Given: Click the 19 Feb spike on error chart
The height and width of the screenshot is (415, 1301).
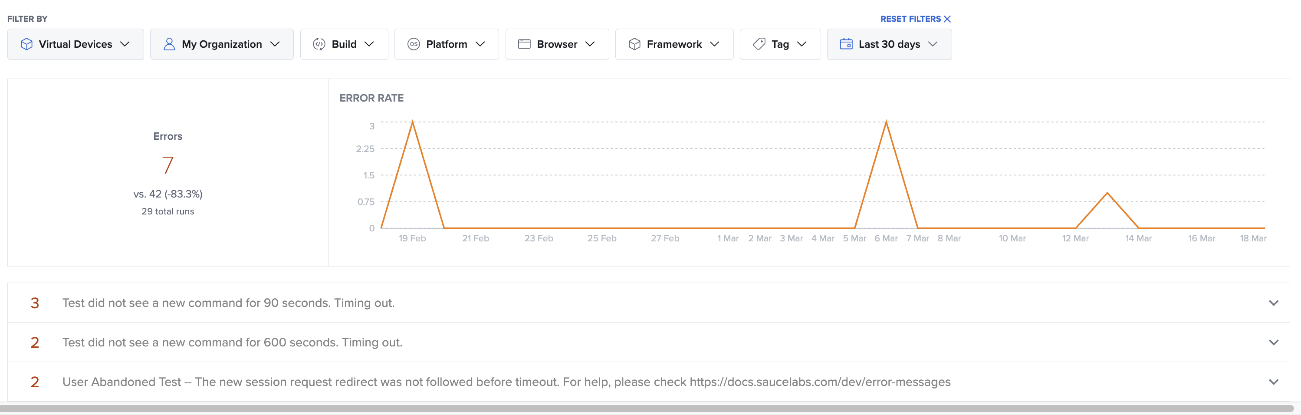Looking at the screenshot, I should click(x=413, y=122).
